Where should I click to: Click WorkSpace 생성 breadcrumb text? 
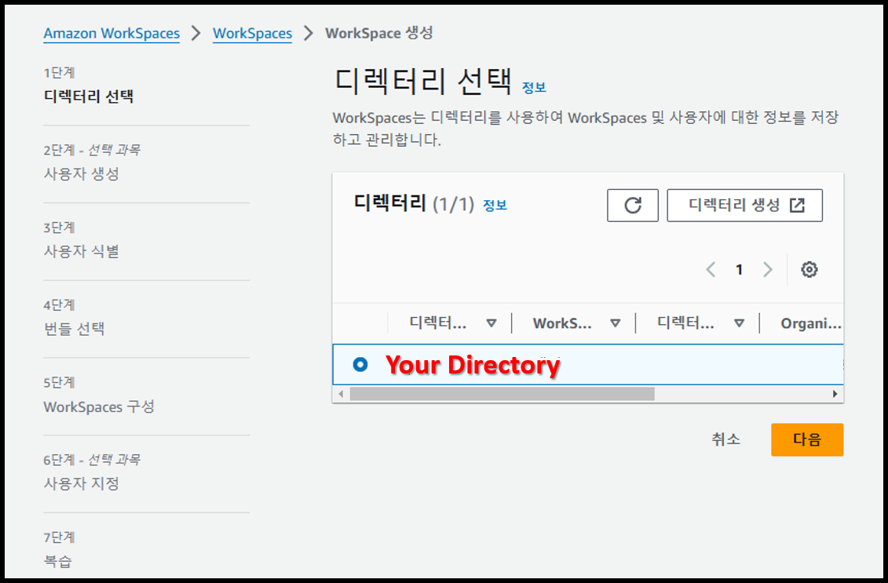[379, 34]
